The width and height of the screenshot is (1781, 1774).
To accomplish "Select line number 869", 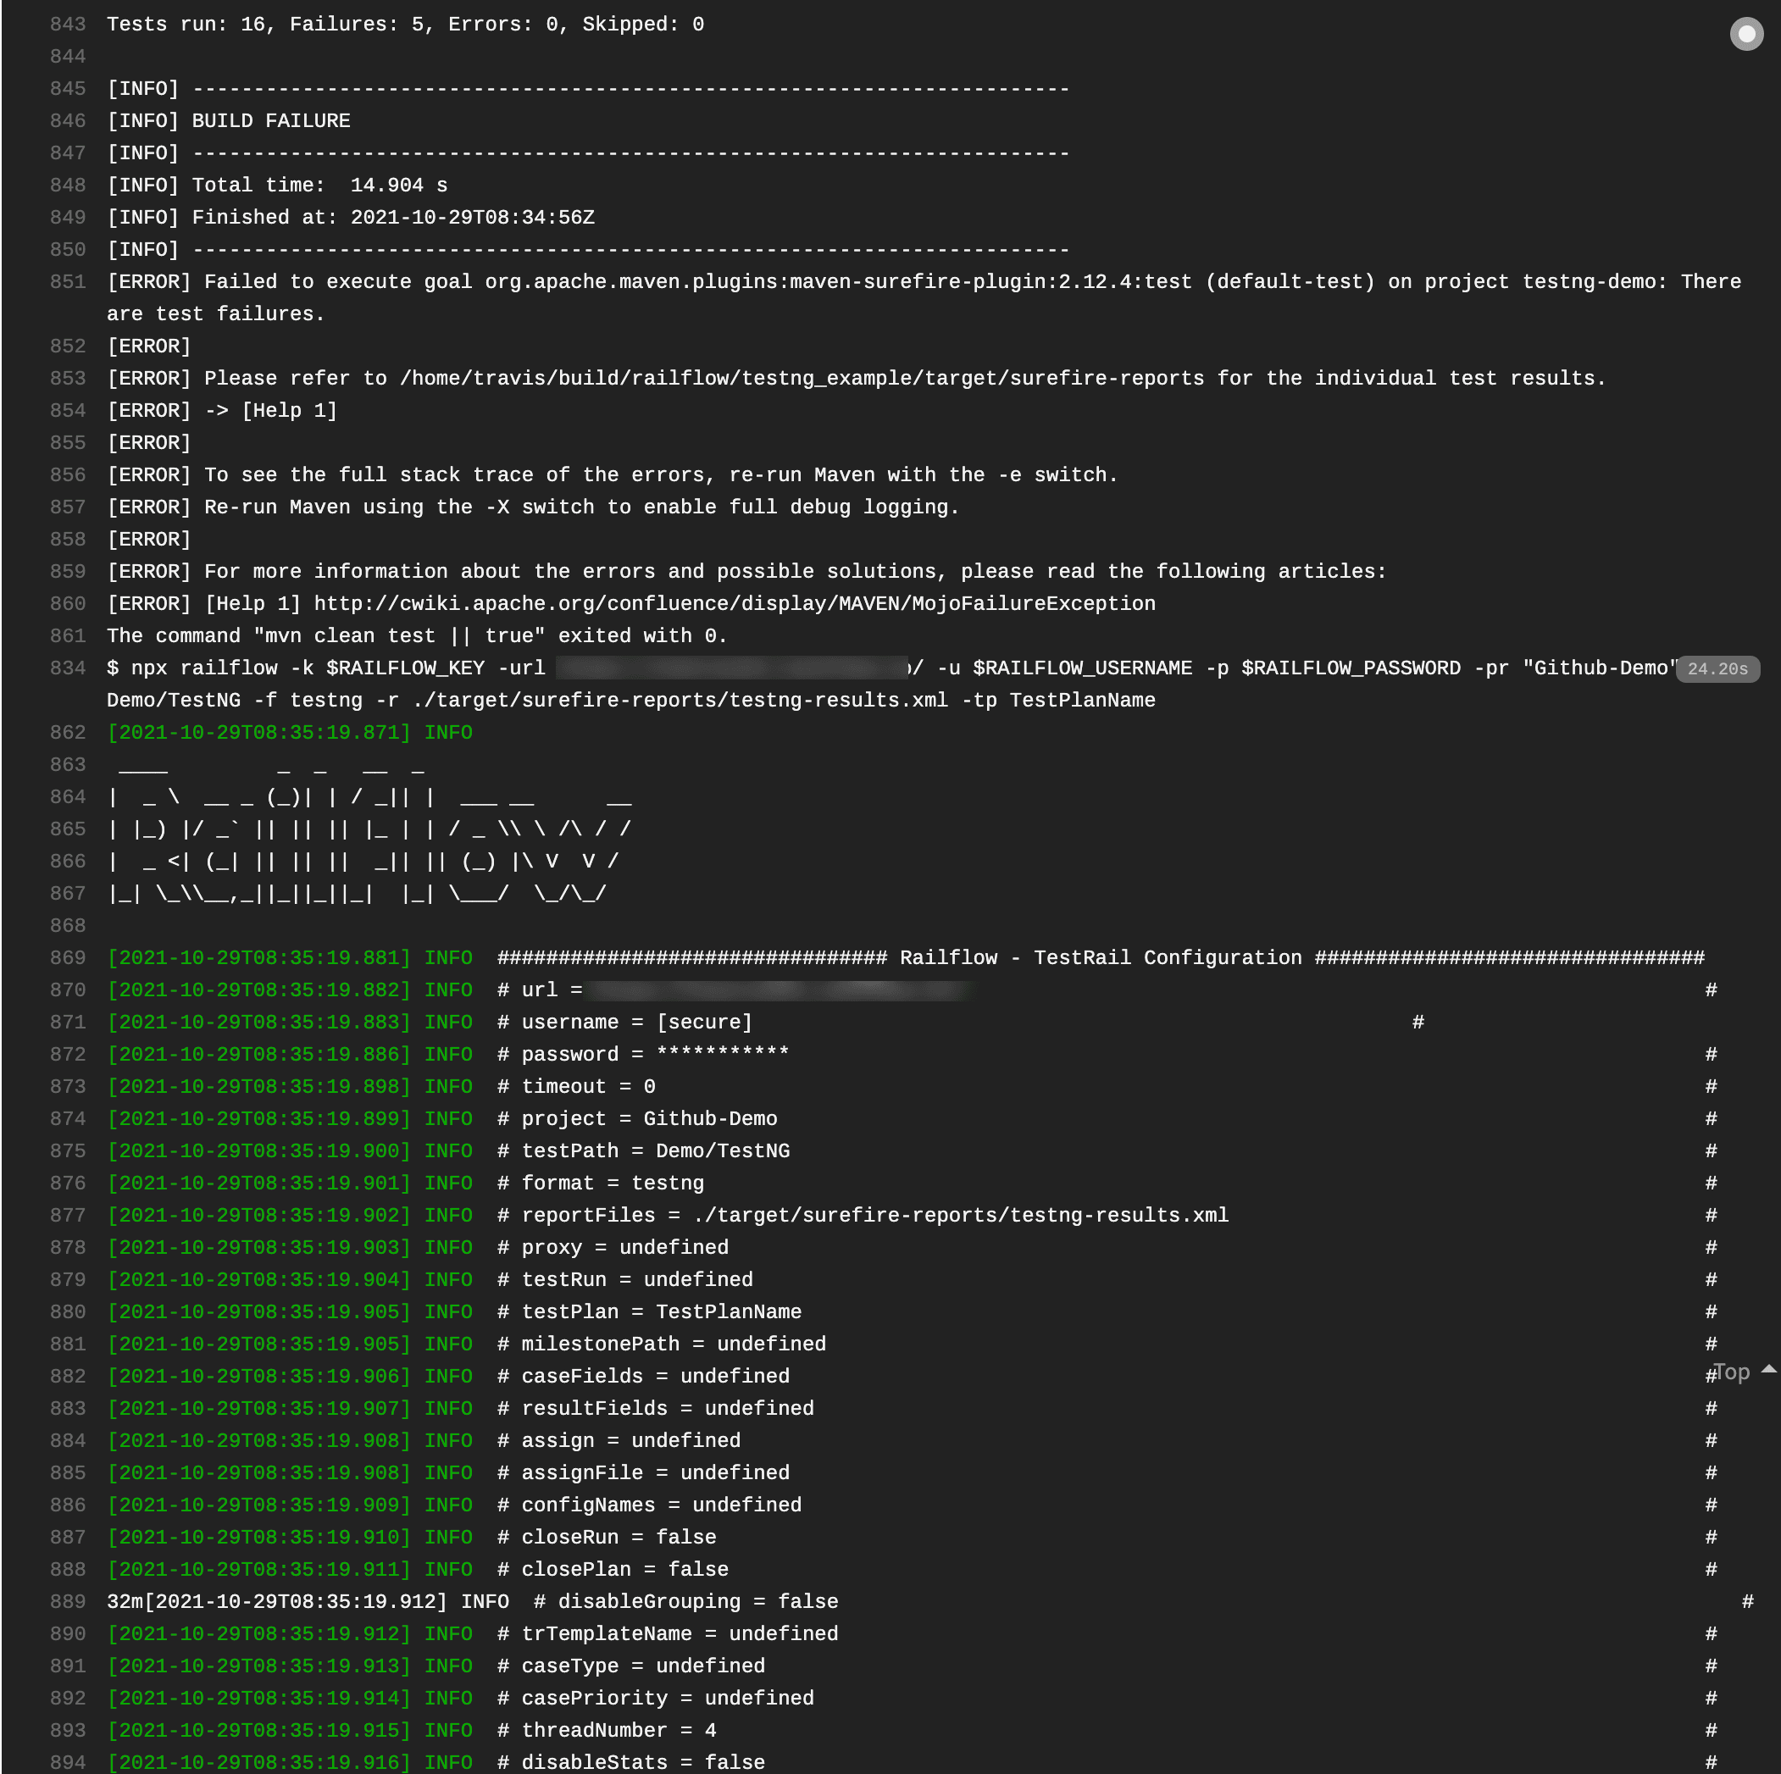I will click(x=67, y=958).
